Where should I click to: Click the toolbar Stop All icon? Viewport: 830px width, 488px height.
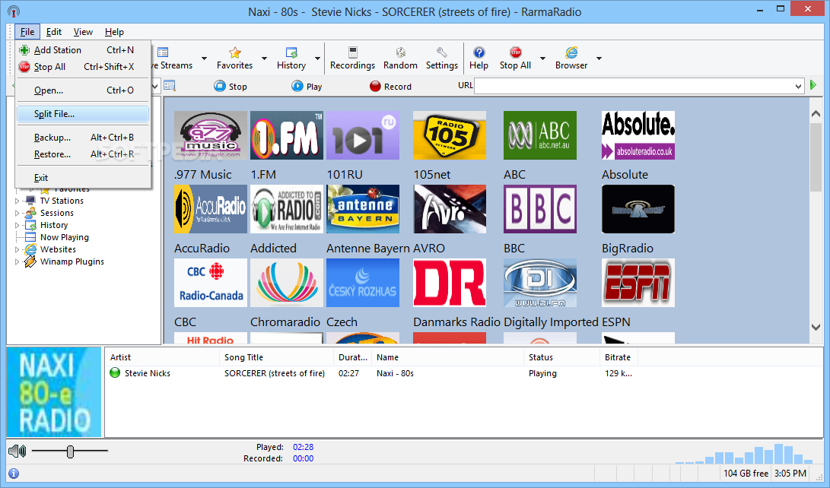(515, 59)
